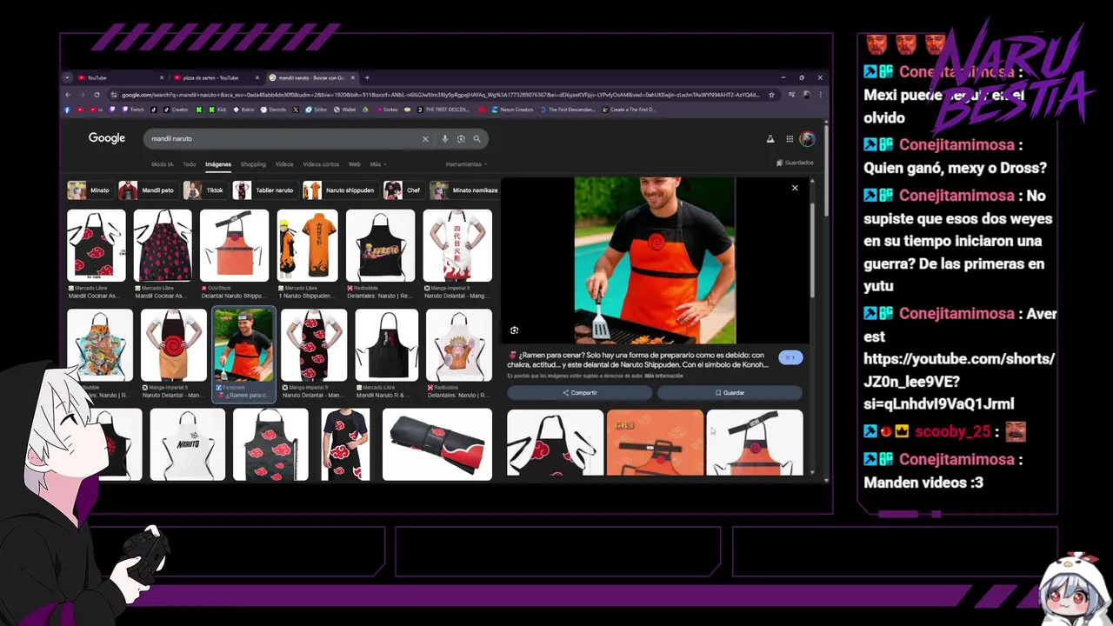The width and height of the screenshot is (1113, 626).
Task: Open the Kick bookmark
Action: [217, 110]
